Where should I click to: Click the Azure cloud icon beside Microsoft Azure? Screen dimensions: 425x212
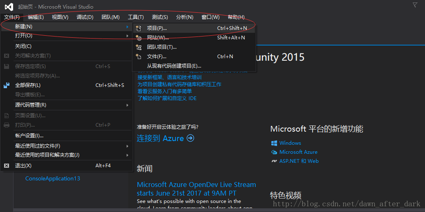pyautogui.click(x=274, y=152)
